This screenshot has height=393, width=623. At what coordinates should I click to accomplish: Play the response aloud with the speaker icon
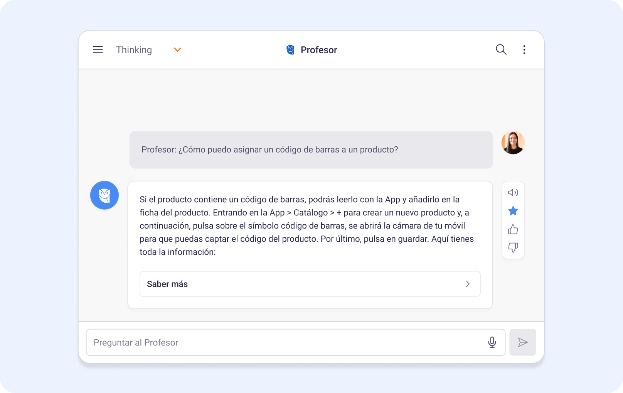(513, 192)
